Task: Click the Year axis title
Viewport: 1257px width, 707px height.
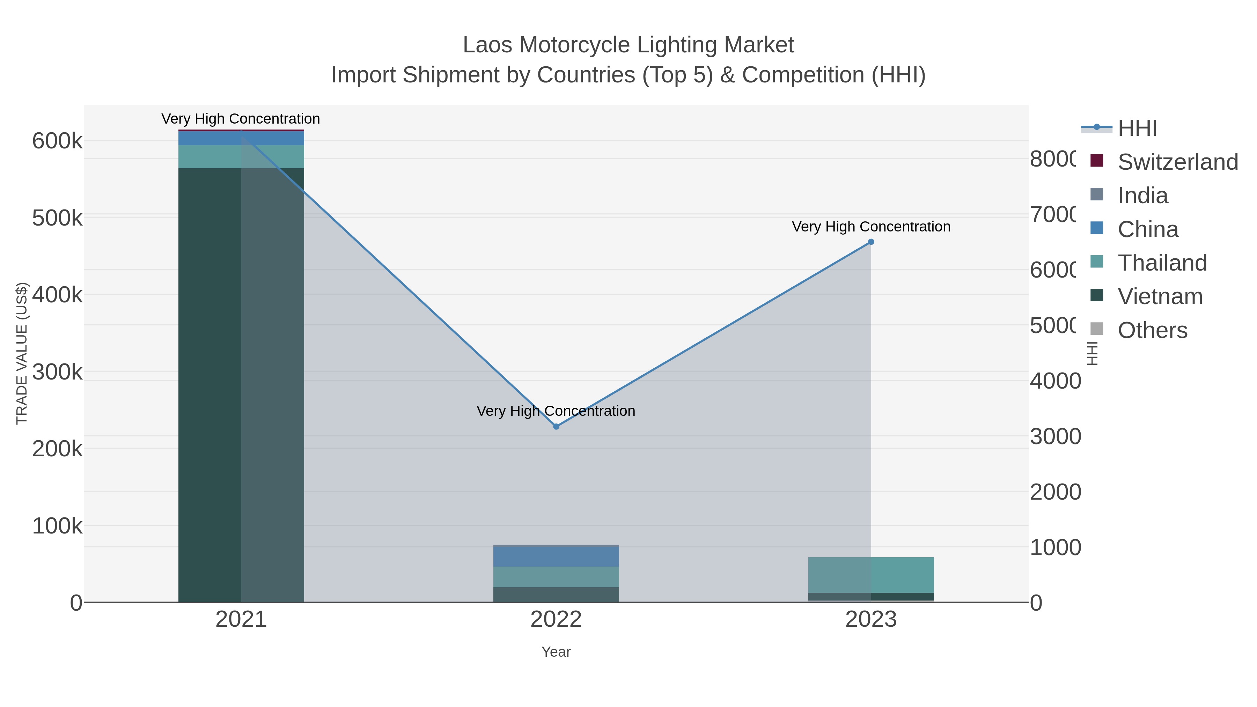Action: tap(556, 652)
